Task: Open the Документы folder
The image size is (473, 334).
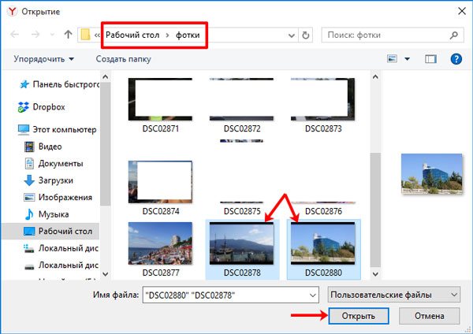Action: (54, 163)
